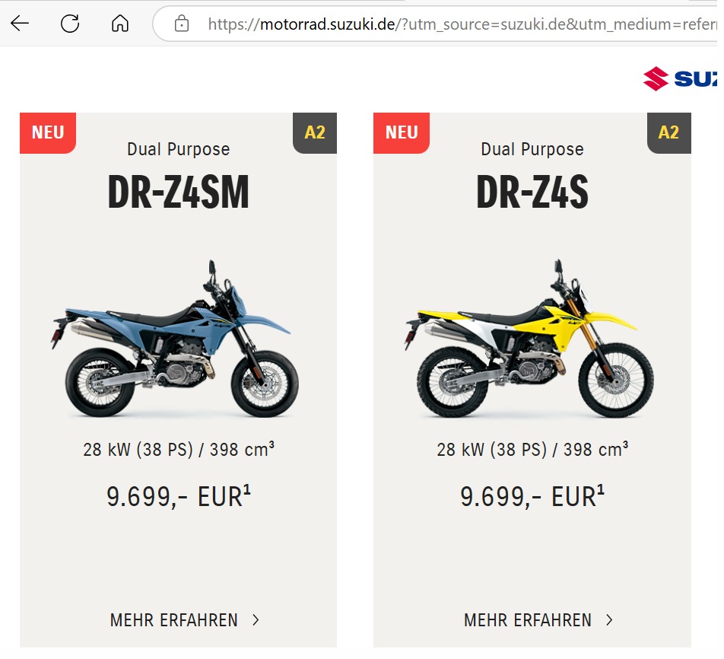Click the browser back arrow
The image size is (724, 659).
click(20, 24)
